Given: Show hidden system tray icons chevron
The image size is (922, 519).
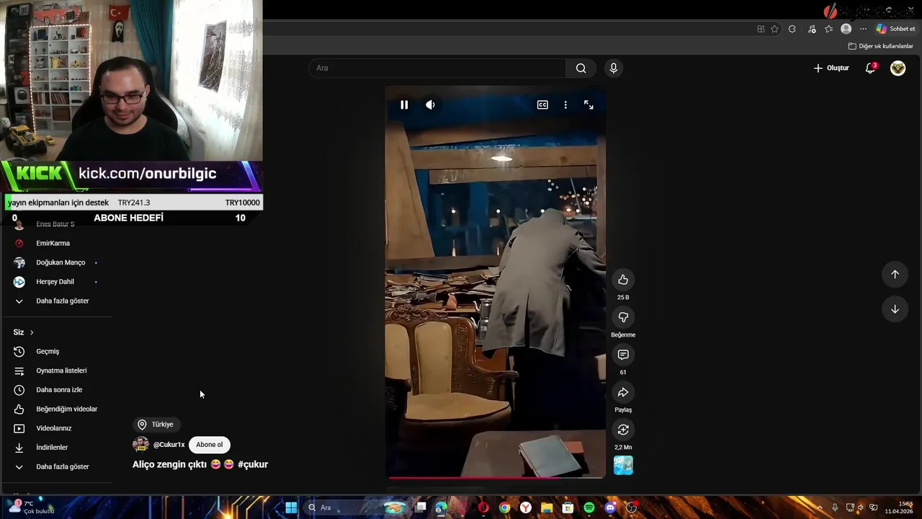Looking at the screenshot, I should coord(819,507).
